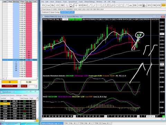This screenshot has height=125, width=166.
Task: Click the horizontal scrollbar under the DOM ladder
Action: [20, 78]
